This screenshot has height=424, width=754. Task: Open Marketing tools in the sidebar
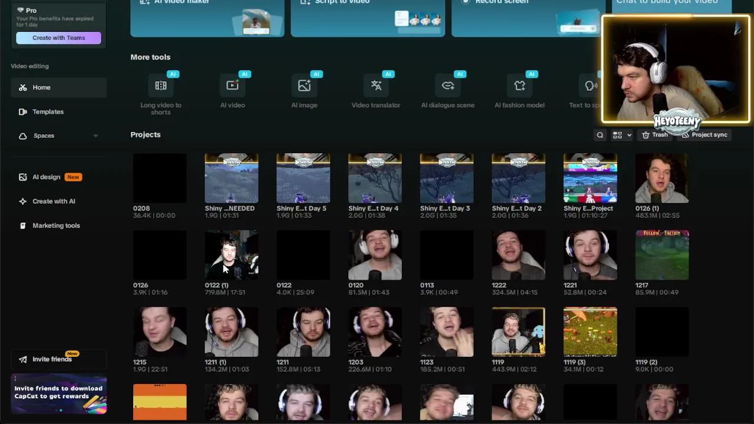[58, 225]
